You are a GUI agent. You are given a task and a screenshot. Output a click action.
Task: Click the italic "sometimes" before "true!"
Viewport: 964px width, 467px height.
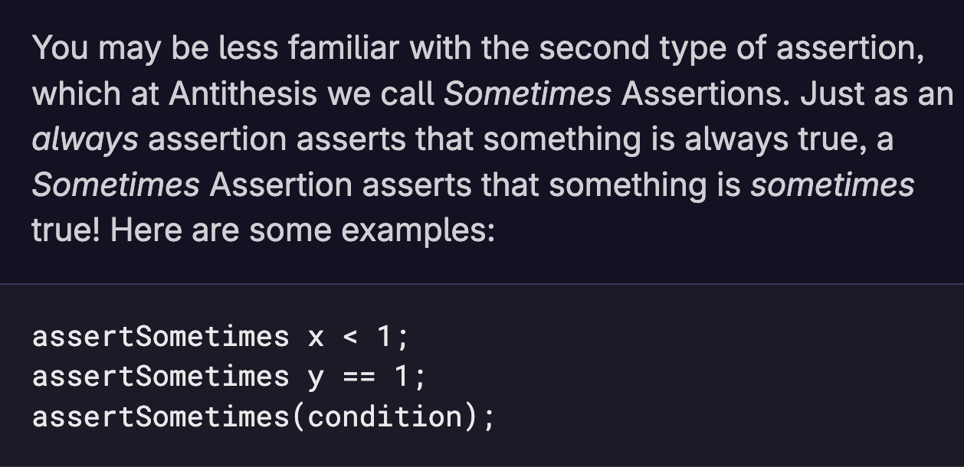click(832, 185)
